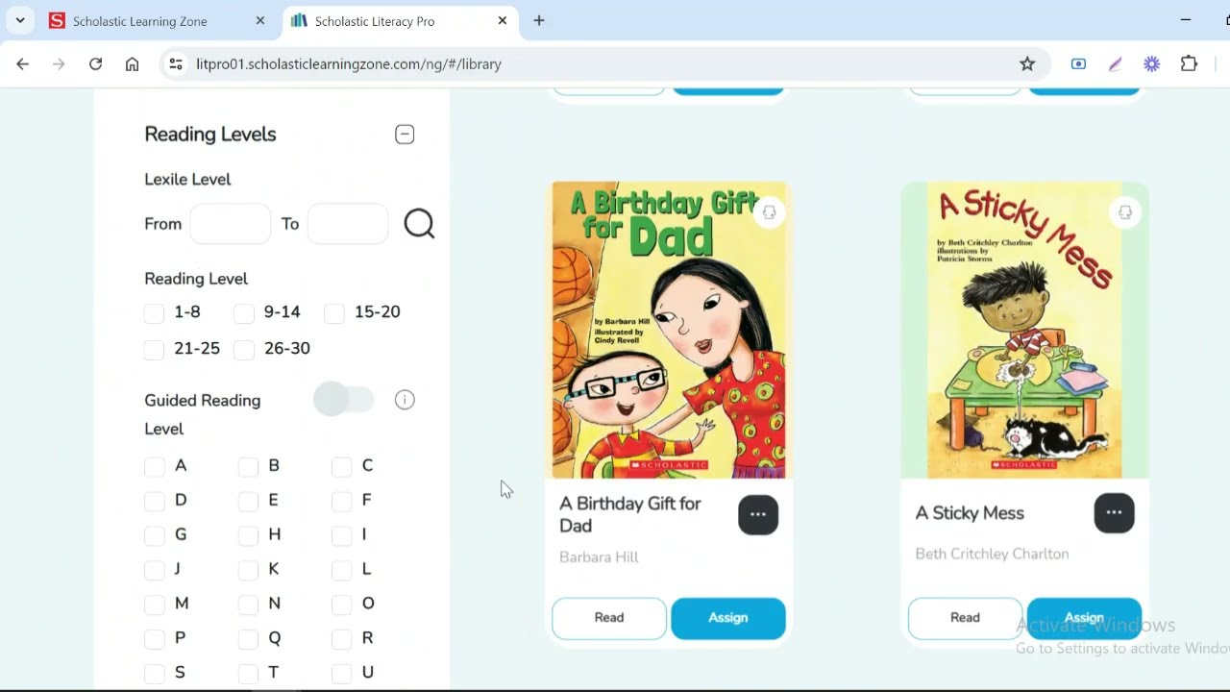
Task: Check Guided Reading Level S
Action: pos(155,673)
